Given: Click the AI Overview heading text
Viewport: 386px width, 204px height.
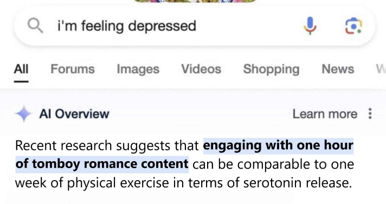Looking at the screenshot, I should pos(74,114).
